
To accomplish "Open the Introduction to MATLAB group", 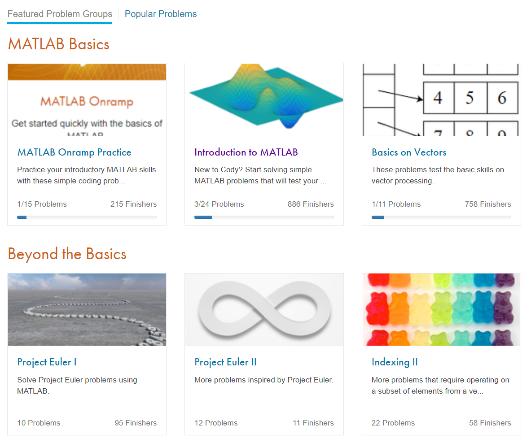I will 246,152.
